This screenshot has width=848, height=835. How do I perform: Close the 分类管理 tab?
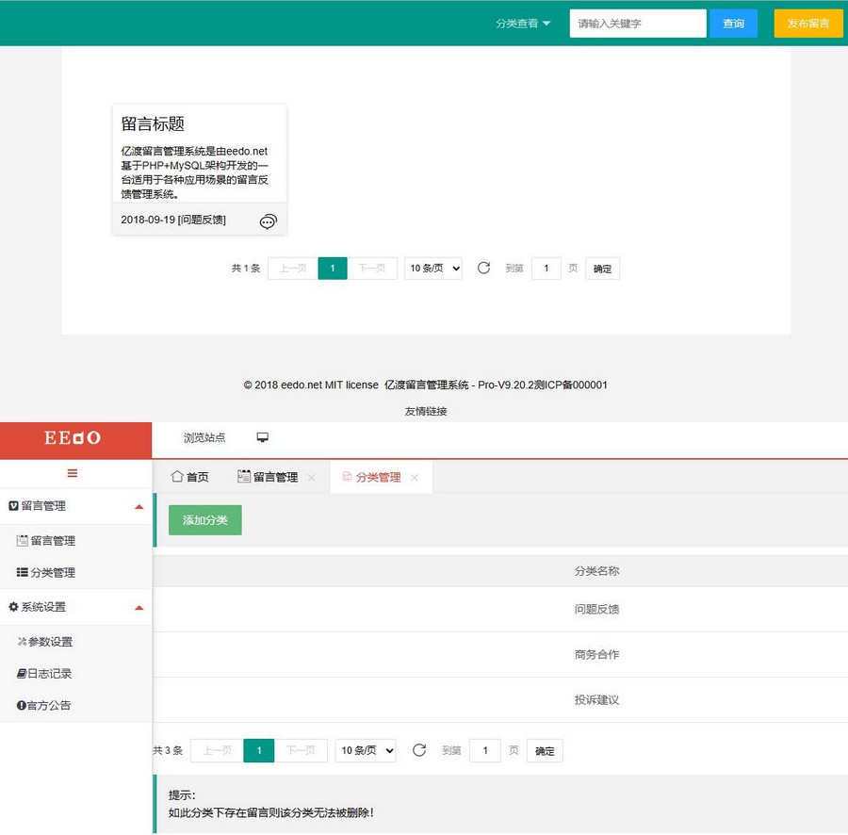tap(414, 478)
